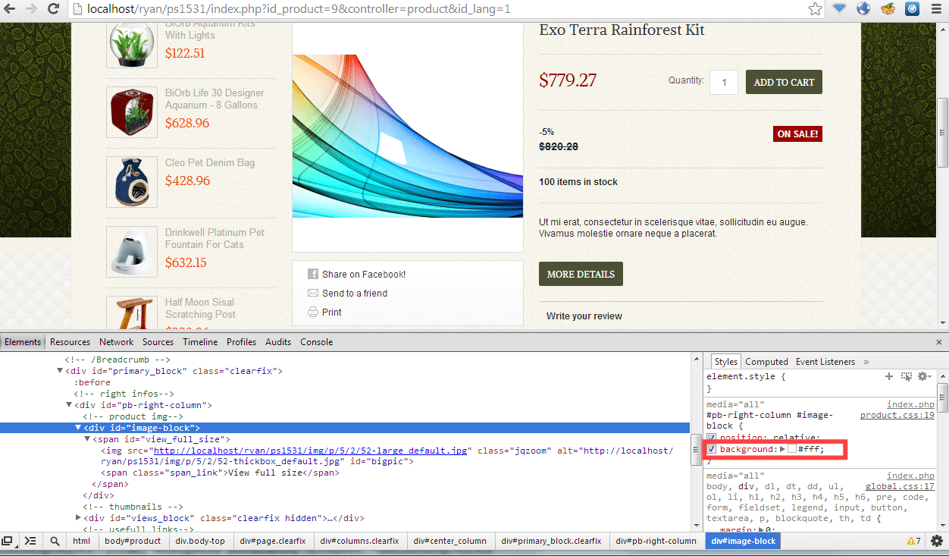Open the Audits tab
The width and height of the screenshot is (949, 556).
[278, 342]
